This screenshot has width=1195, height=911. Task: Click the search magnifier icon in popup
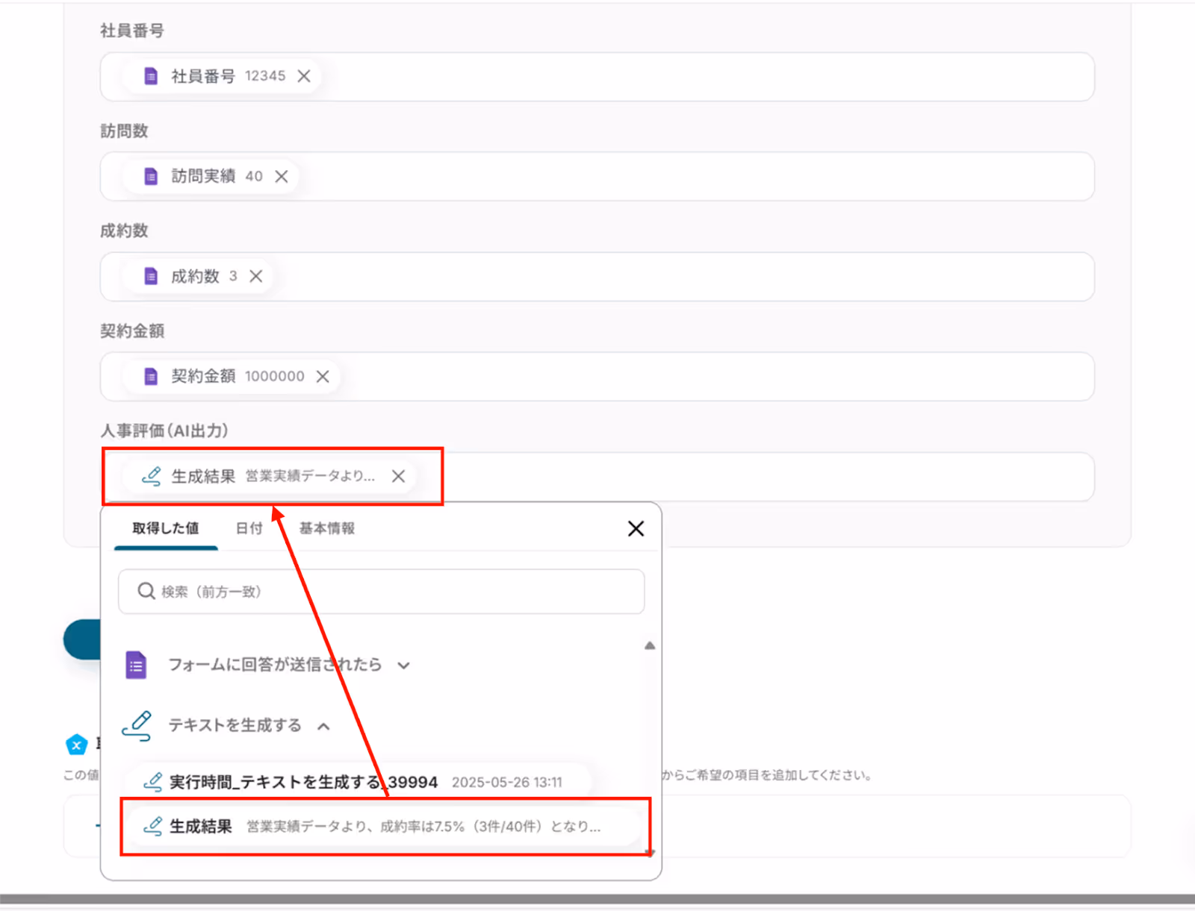146,591
